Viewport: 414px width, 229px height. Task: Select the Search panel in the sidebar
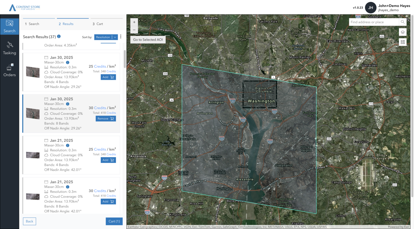pos(10,26)
